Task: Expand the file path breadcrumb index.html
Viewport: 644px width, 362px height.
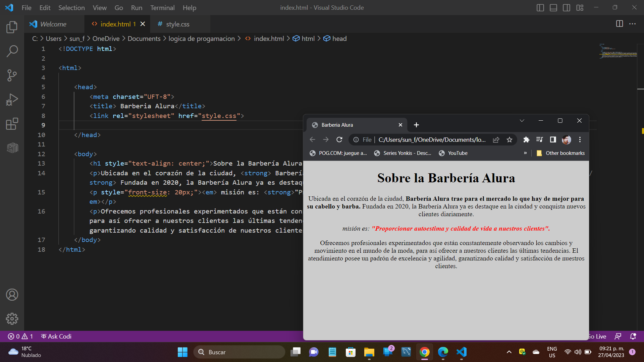Action: [269, 39]
